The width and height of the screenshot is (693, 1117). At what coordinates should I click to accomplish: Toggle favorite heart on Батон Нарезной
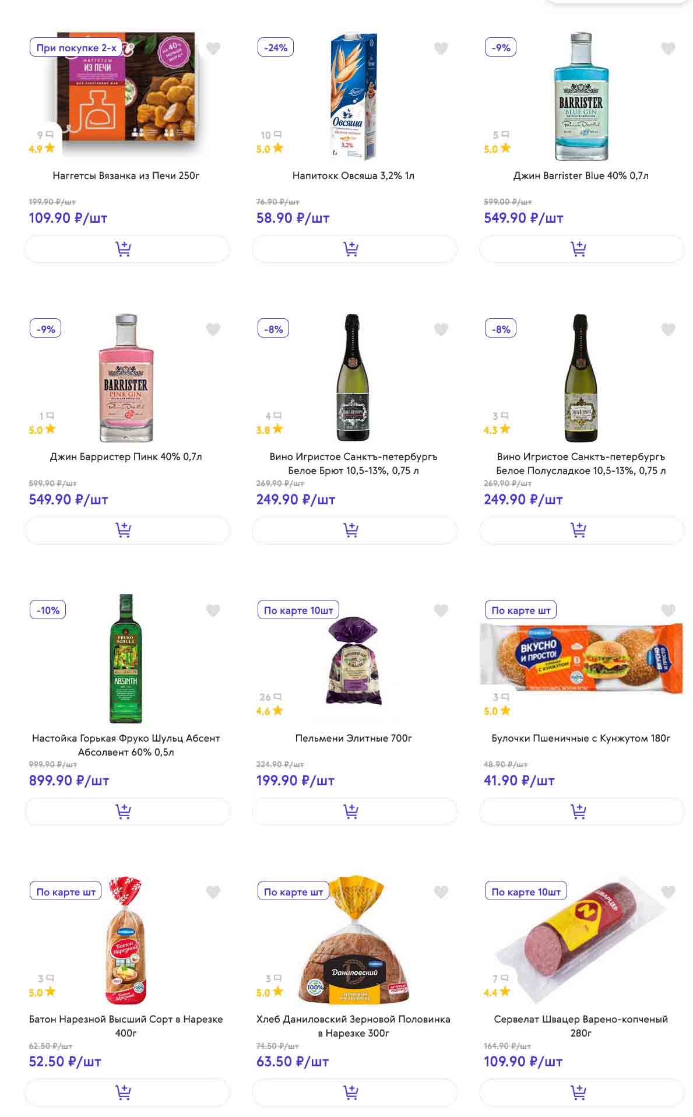tap(213, 892)
